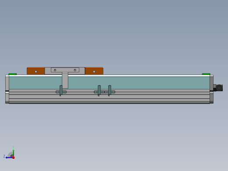Select the black motor connector at the right end
This screenshot has height=171, width=228.
(x=218, y=88)
